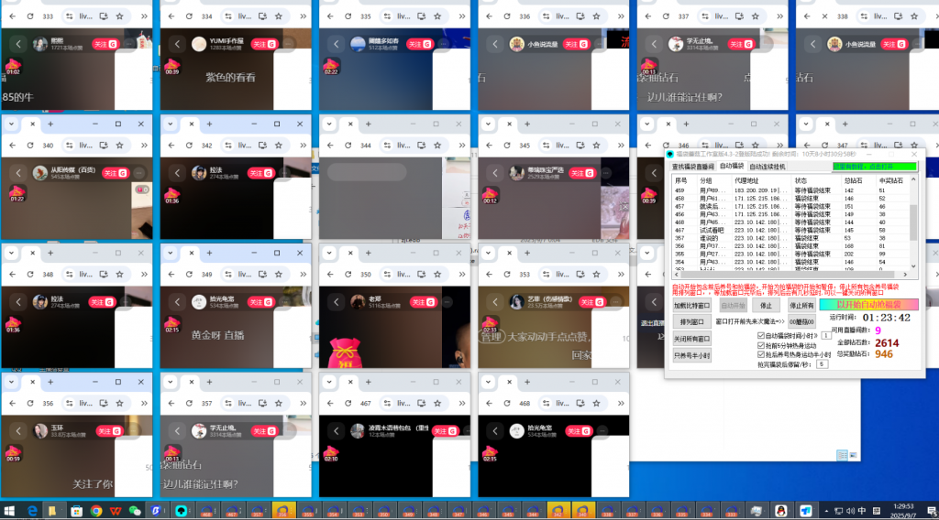Open the site settings icon in window 340's address bar
Screen dimensions: 939x520
click(69, 145)
